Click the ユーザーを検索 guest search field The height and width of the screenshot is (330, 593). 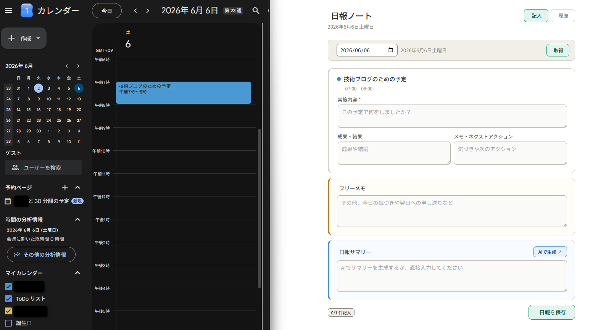(x=44, y=167)
